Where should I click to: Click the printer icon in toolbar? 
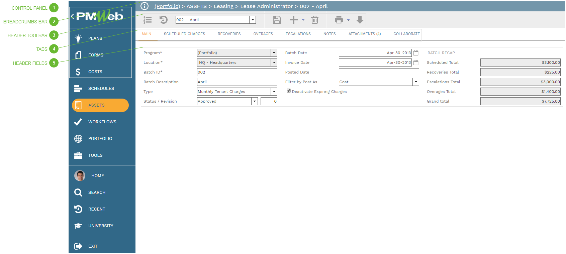click(x=339, y=20)
